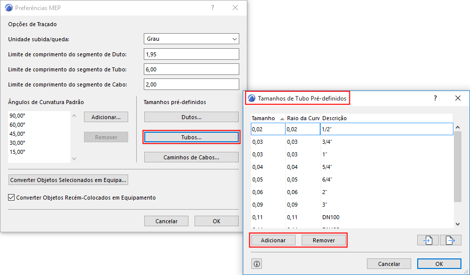Image resolution: width=470 pixels, height=275 pixels.
Task: Click Cancelar in Preferências MEP
Action: pos(166,221)
